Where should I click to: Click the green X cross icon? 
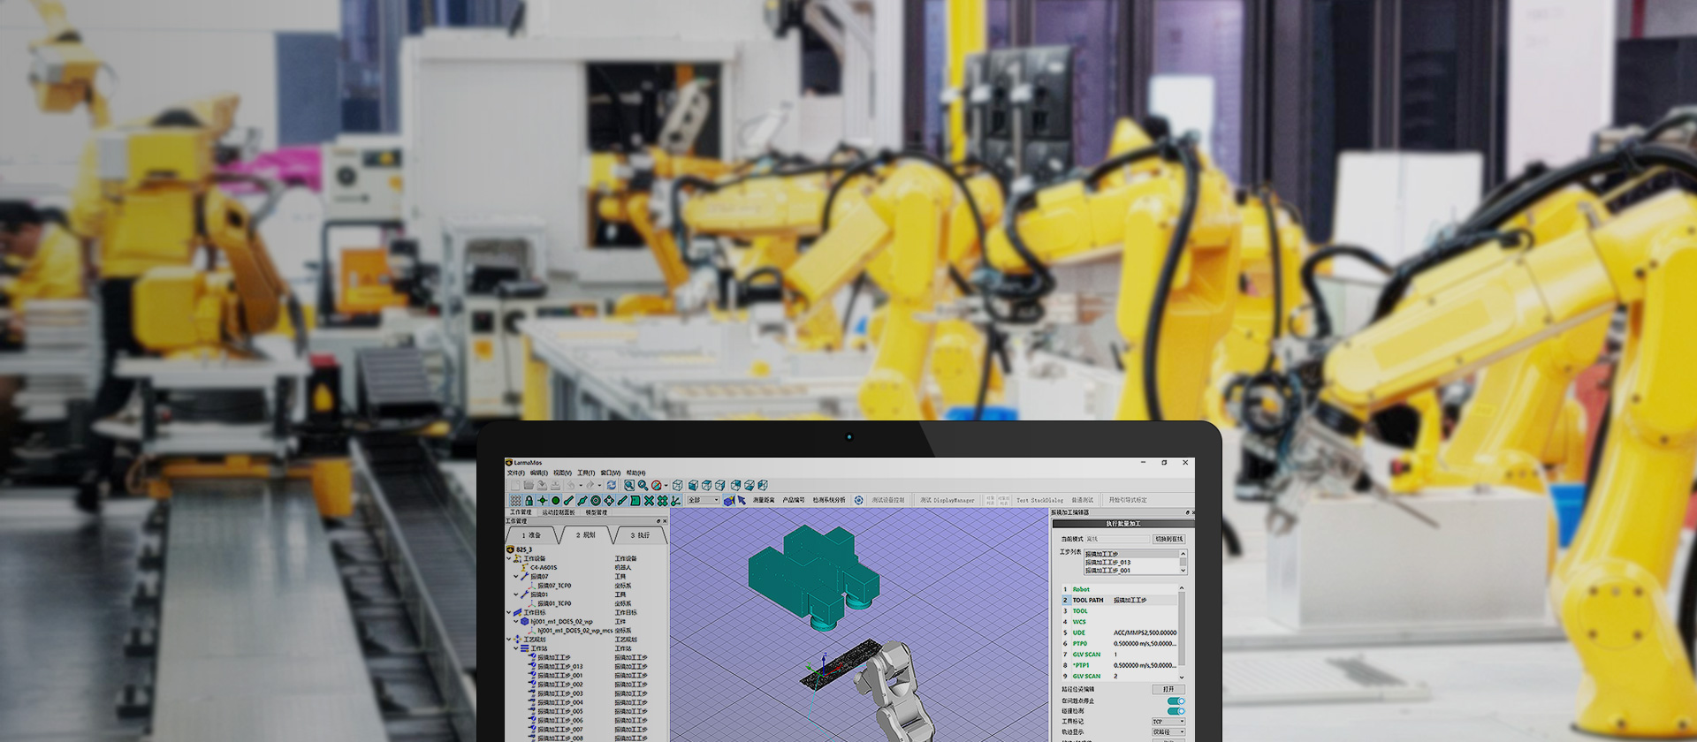click(x=649, y=501)
